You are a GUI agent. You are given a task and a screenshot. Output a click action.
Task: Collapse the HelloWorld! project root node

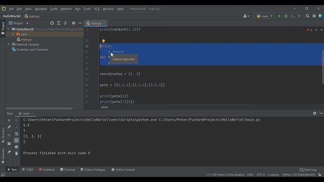pyautogui.click(x=9, y=29)
